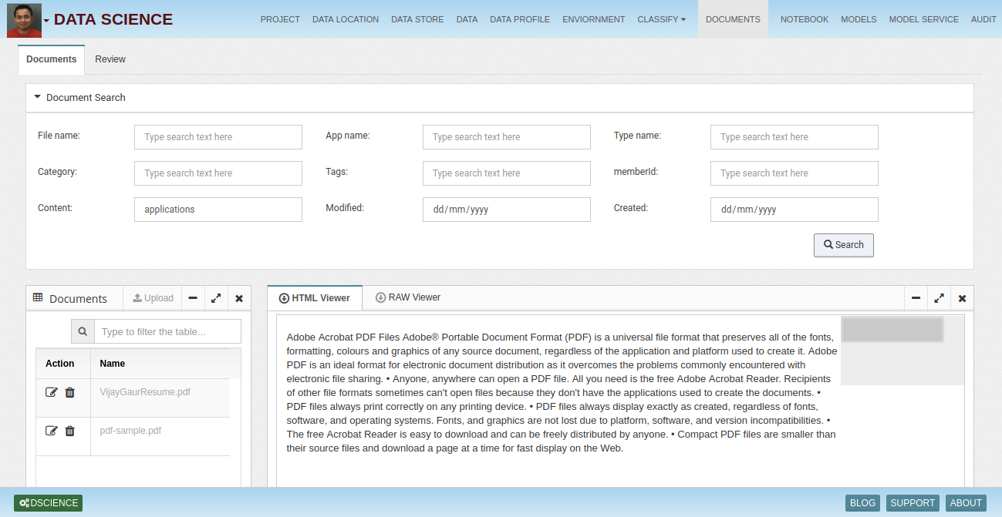Open the MODELS page
1002x517 pixels.
pyautogui.click(x=859, y=19)
